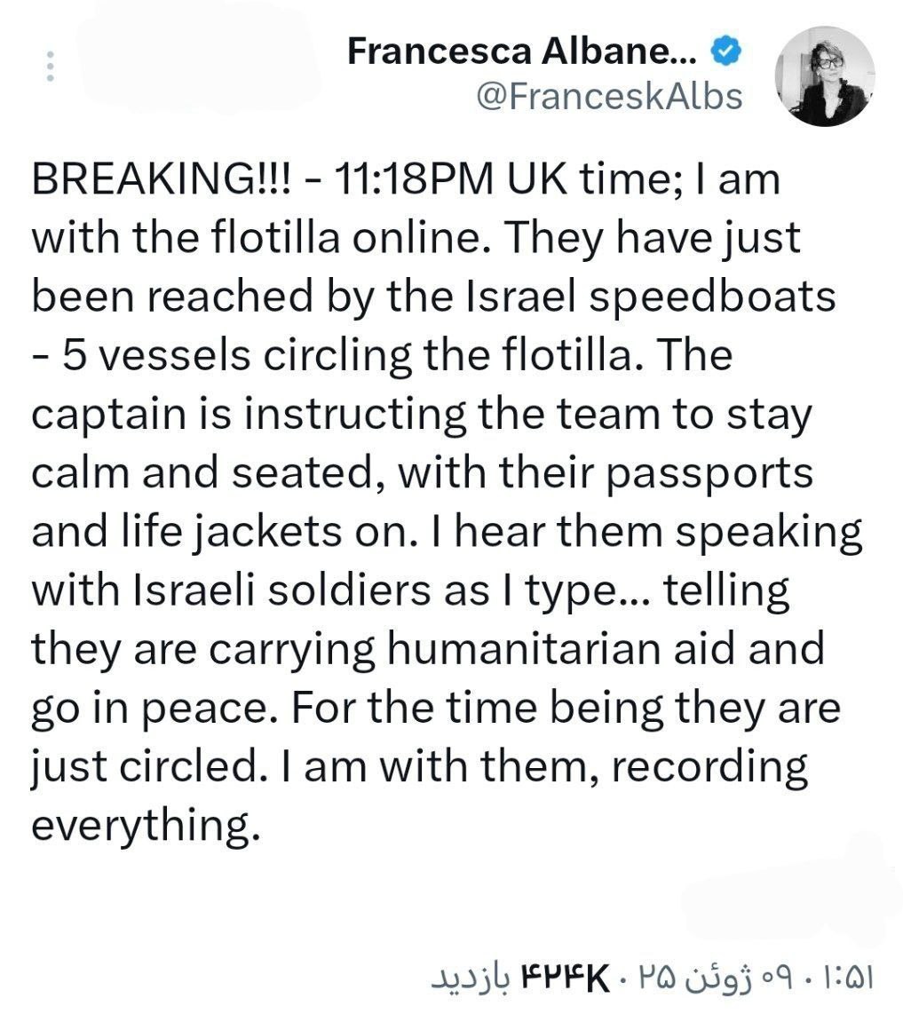Click the text 'go in peace'
The height and width of the screenshot is (1022, 903).
coord(149,709)
